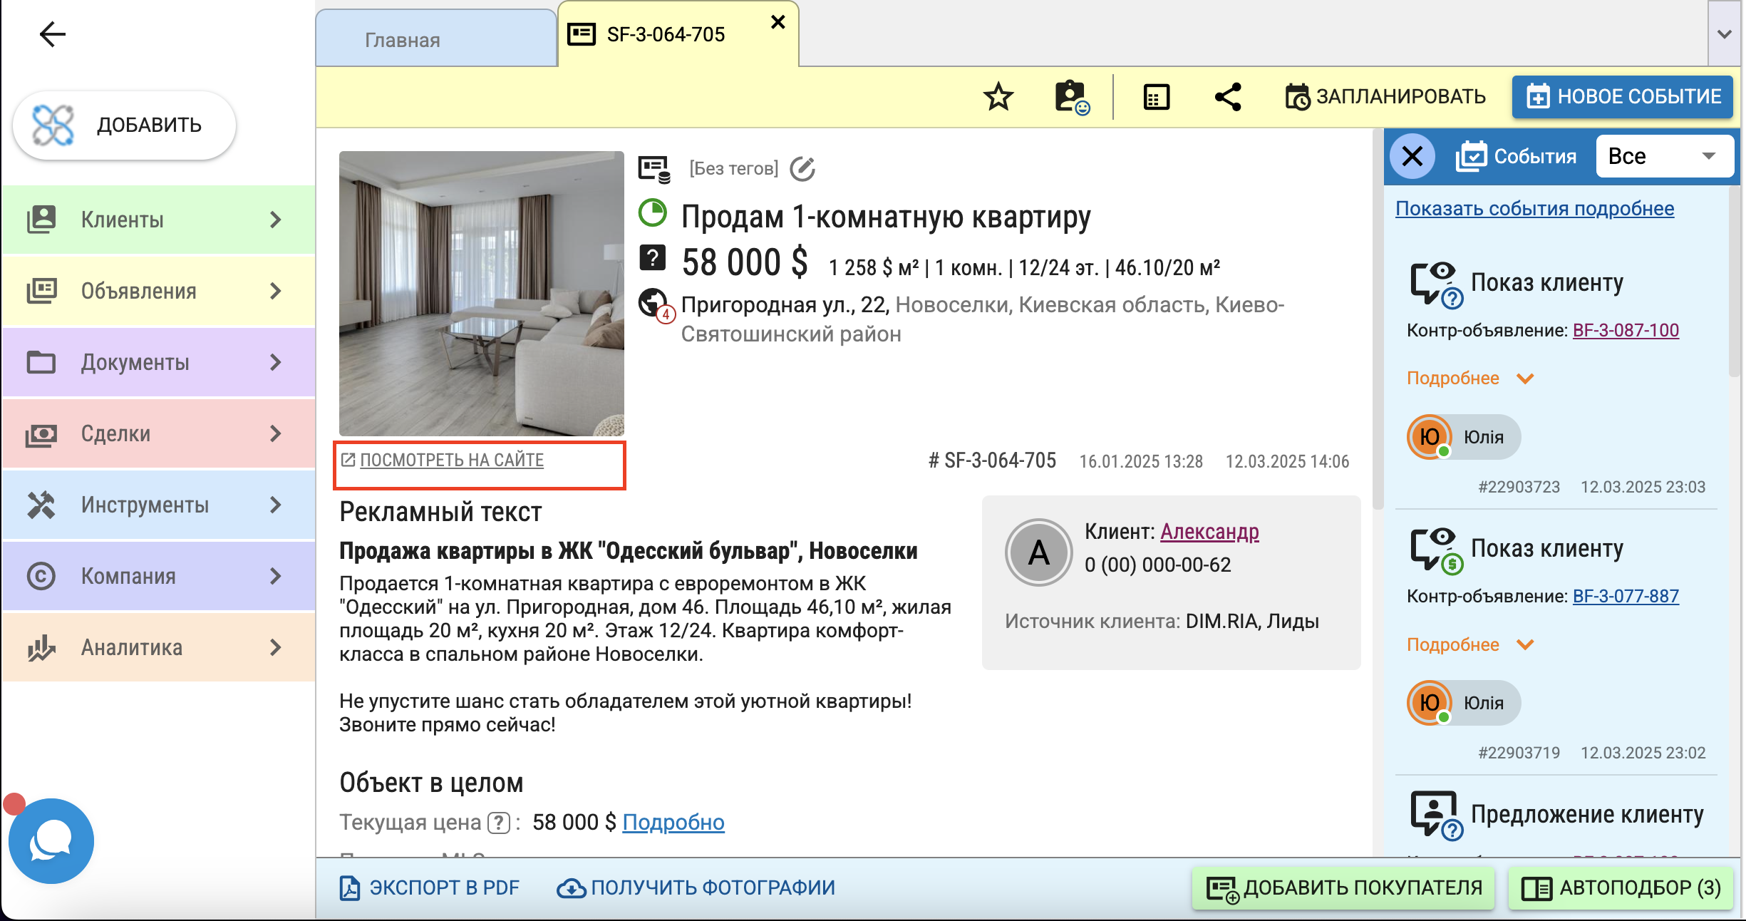
Task: Switch to the Главная tab
Action: click(436, 39)
